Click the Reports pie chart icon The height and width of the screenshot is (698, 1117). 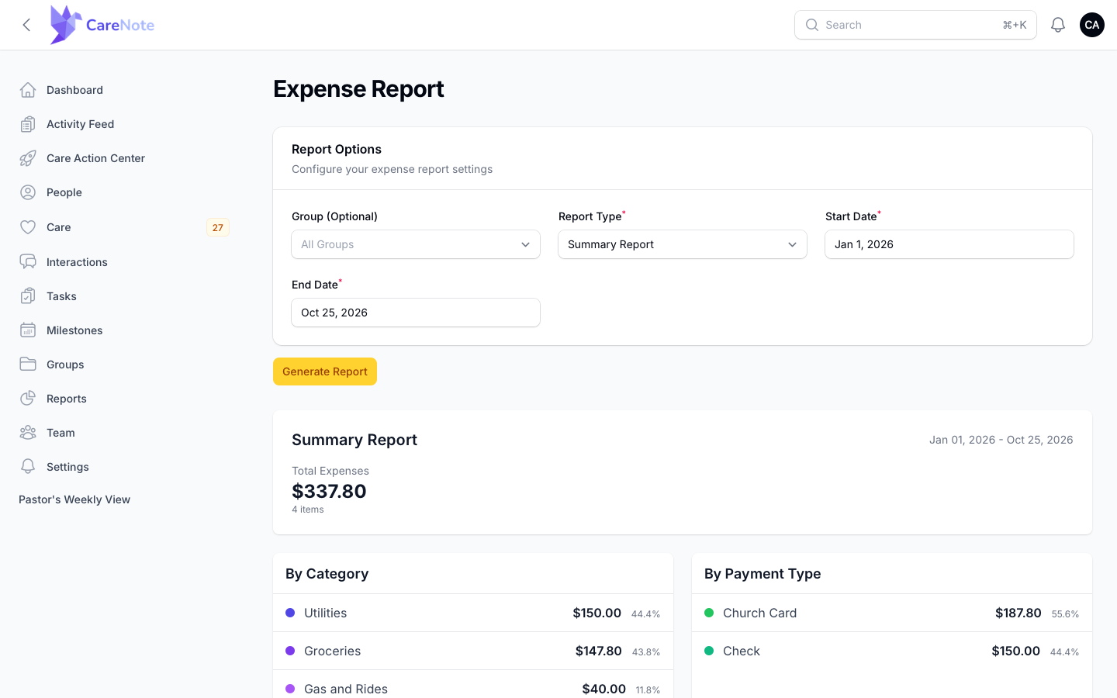click(28, 399)
